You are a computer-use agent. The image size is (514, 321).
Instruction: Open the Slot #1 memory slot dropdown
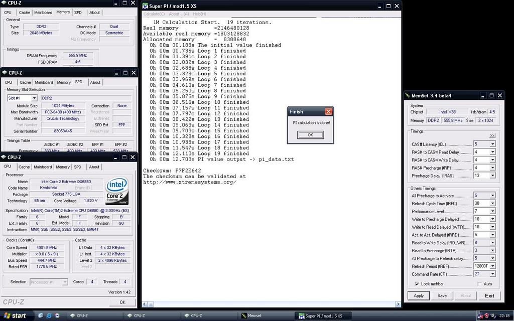click(34, 98)
